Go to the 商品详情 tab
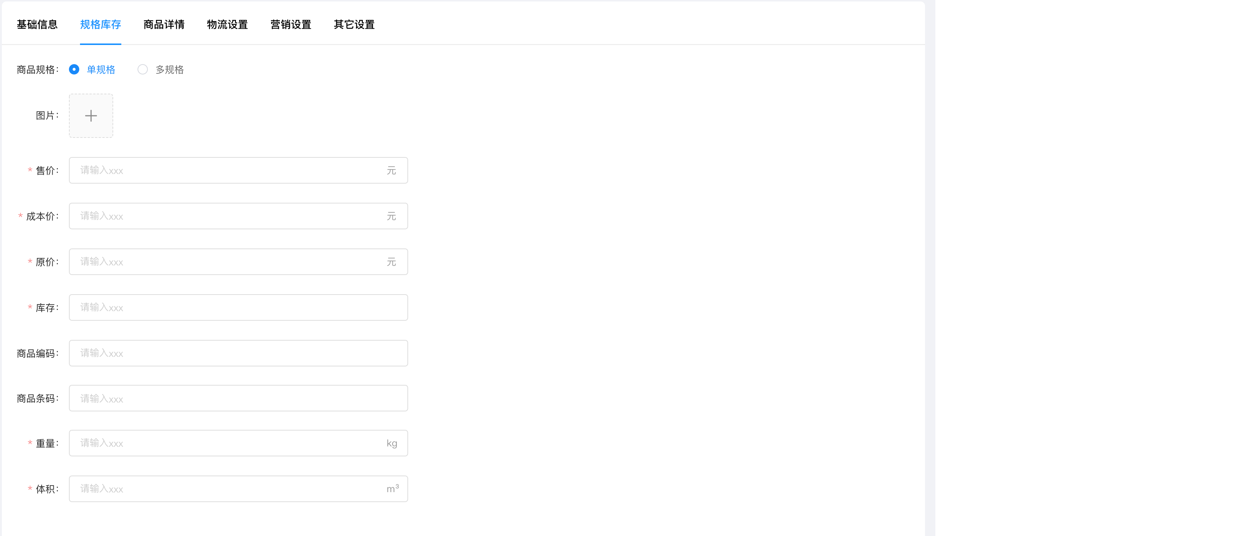1255x536 pixels. pyautogui.click(x=164, y=24)
